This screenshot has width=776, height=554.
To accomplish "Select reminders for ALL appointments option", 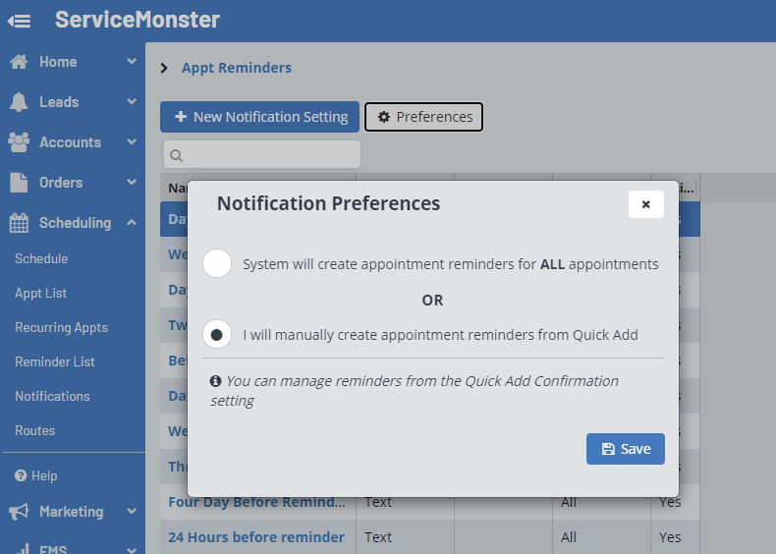I will pos(217,263).
